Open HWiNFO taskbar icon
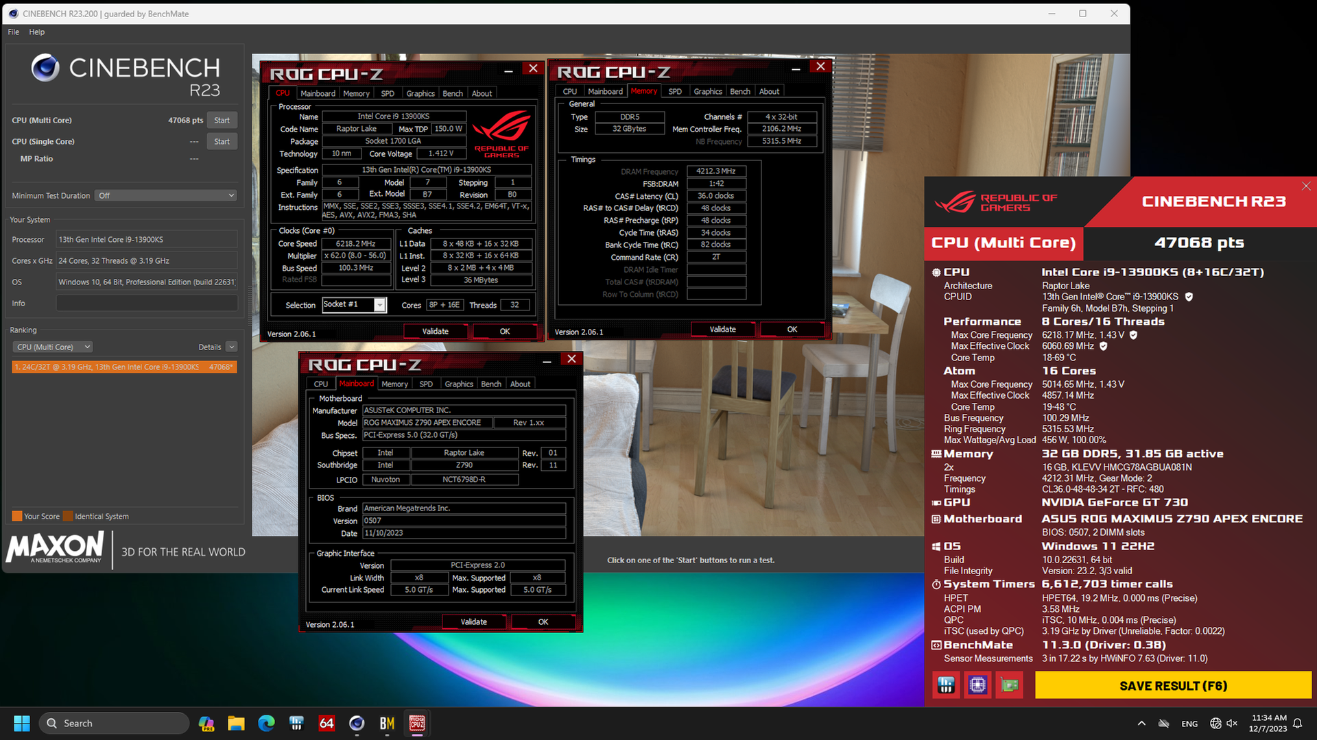 [296, 723]
